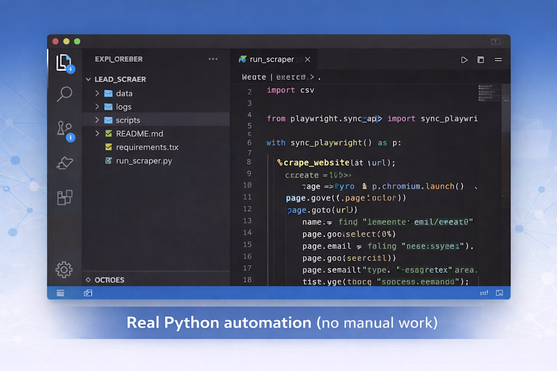
Task: Click the EXPLORER panel title text
Action: pyautogui.click(x=118, y=59)
